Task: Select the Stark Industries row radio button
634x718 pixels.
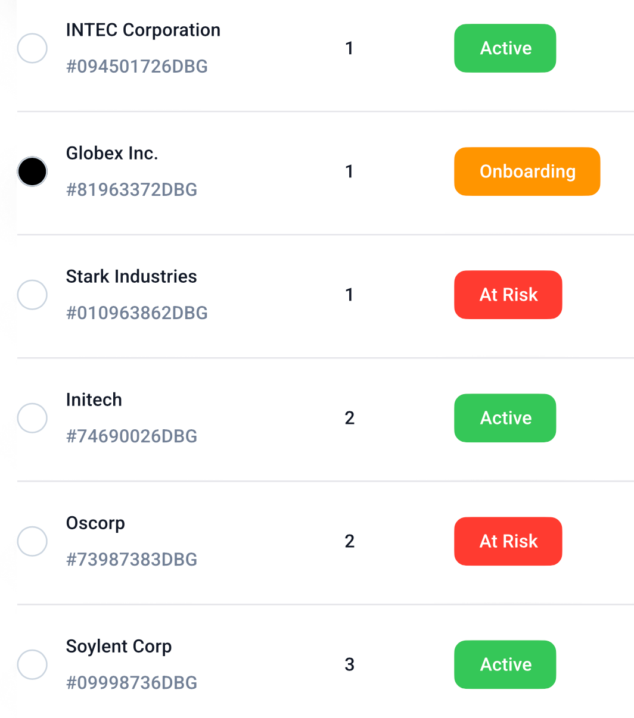Action: 32,295
